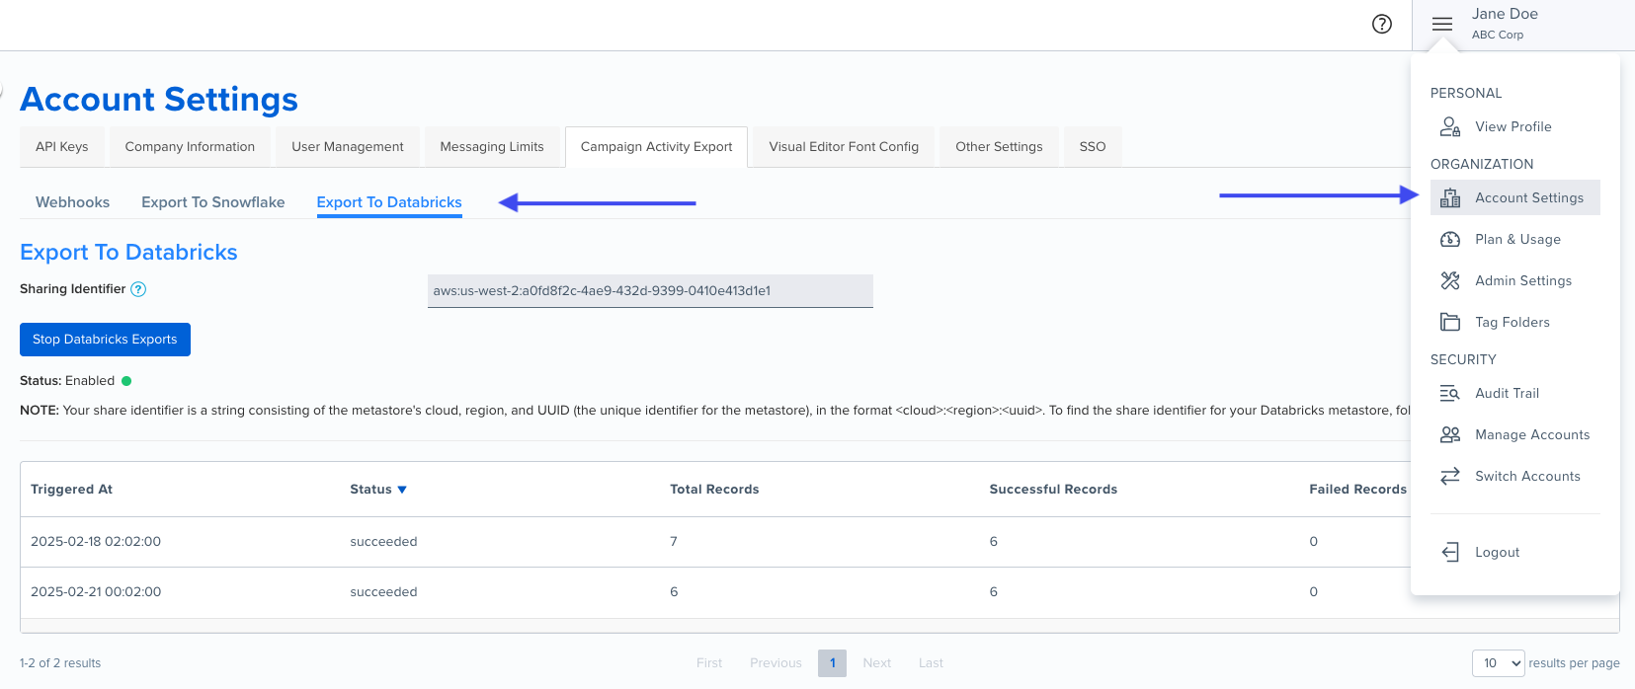This screenshot has height=689, width=1635.
Task: Toggle the hamburger menu icon
Action: 1442,25
